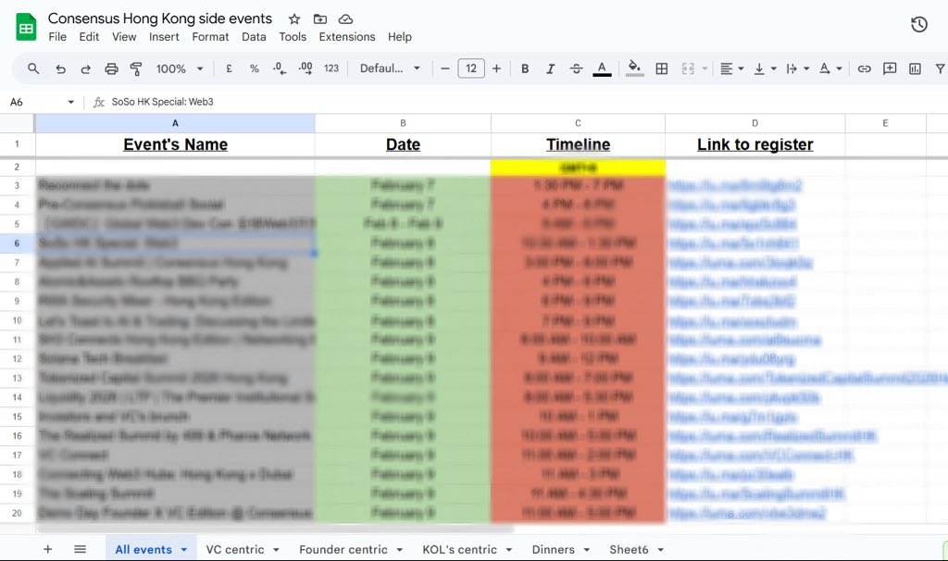Switch to the VC centric tab
The image size is (948, 561).
(x=234, y=550)
